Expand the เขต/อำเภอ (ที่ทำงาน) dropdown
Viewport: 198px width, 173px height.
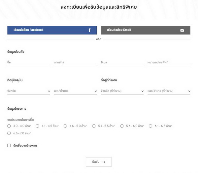point(169,91)
